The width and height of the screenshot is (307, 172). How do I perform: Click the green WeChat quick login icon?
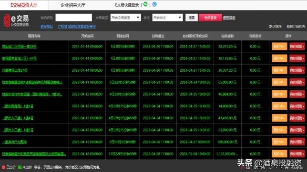[x=145, y=4]
